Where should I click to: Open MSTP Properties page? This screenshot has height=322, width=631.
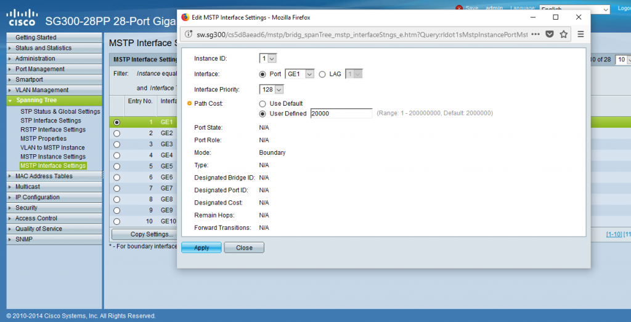coord(44,138)
